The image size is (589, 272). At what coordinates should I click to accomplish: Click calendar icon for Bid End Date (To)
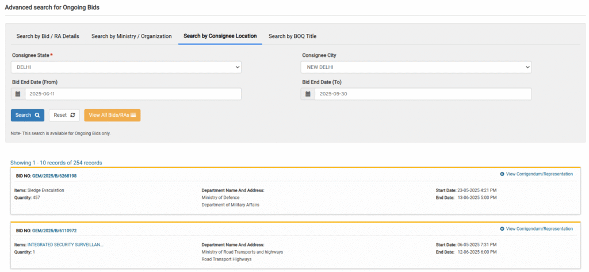(308, 94)
